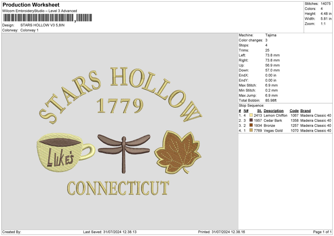Click the 'CONNECTICUT' embroidered lettering

118,188
